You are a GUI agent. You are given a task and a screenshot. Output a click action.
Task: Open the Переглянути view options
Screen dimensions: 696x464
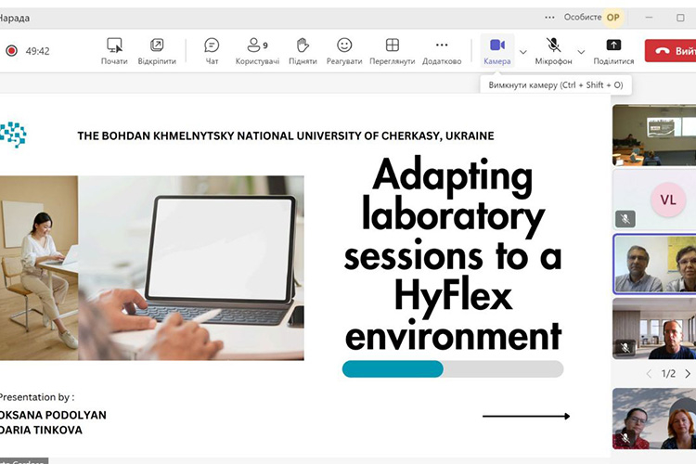(x=392, y=45)
